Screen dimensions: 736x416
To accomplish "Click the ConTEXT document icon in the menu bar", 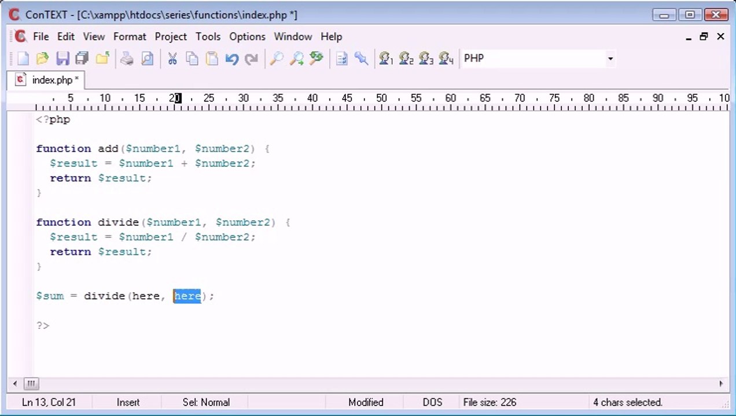I will tap(20, 36).
